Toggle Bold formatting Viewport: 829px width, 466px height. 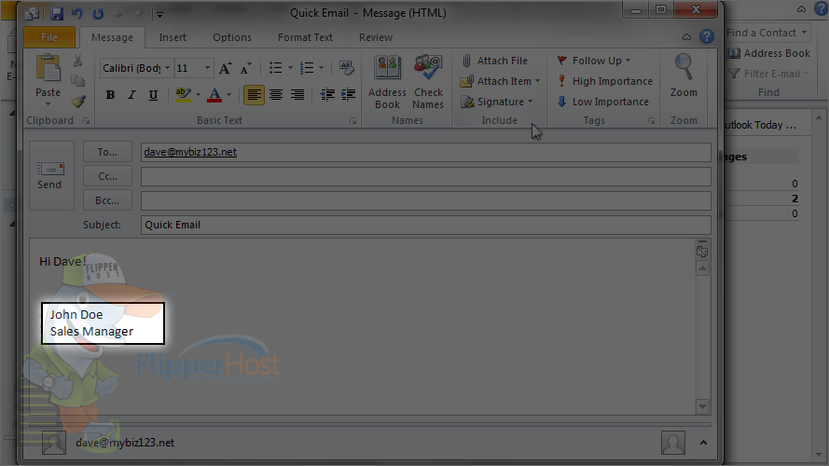(110, 95)
